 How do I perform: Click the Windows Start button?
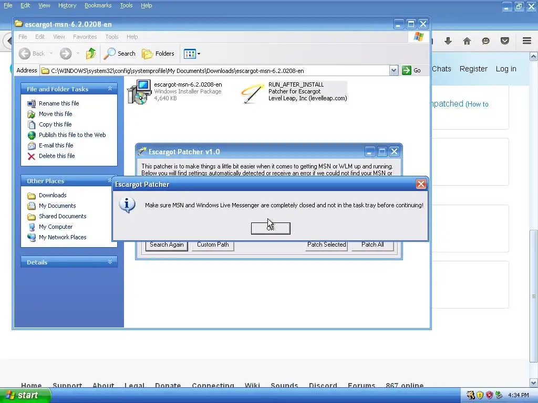pos(25,395)
